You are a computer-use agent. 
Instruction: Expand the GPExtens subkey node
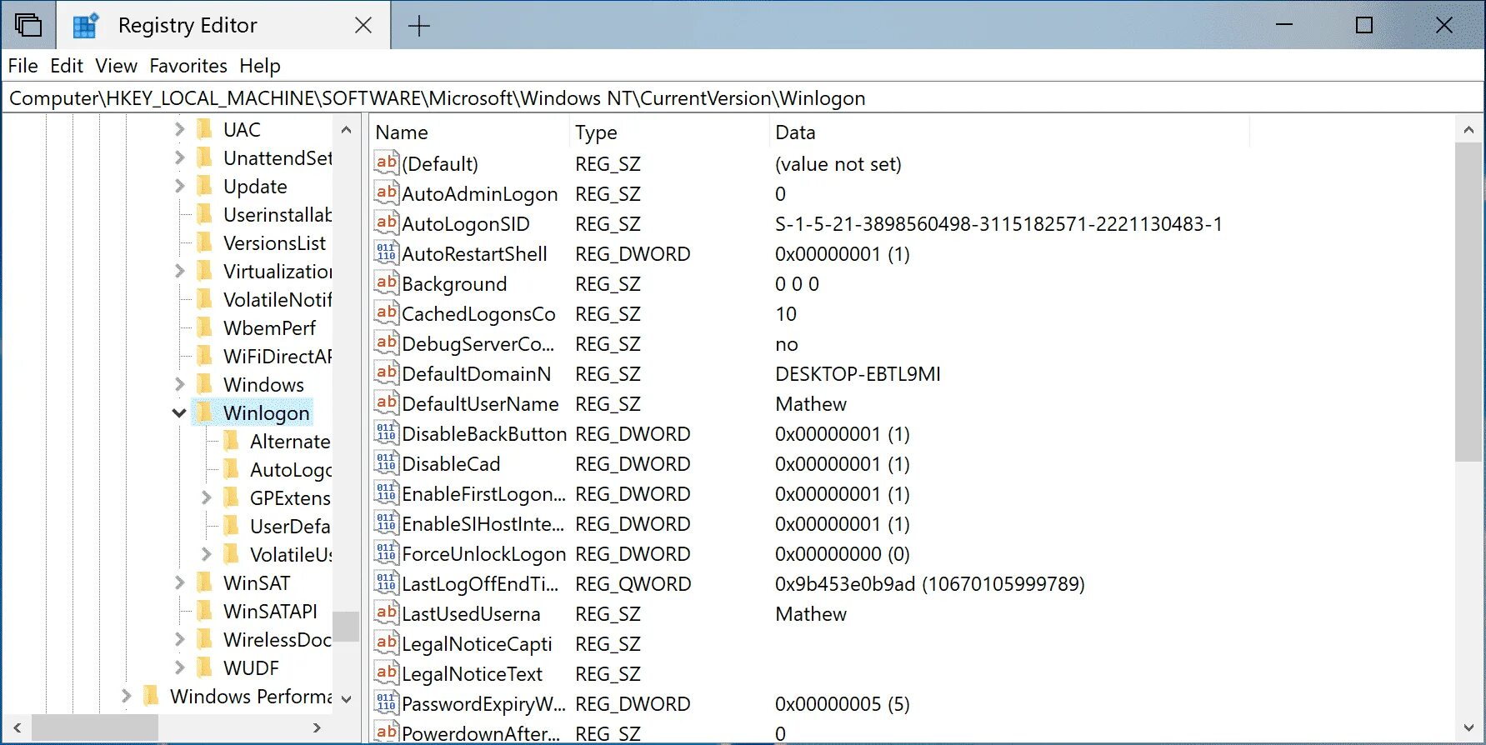(x=206, y=497)
